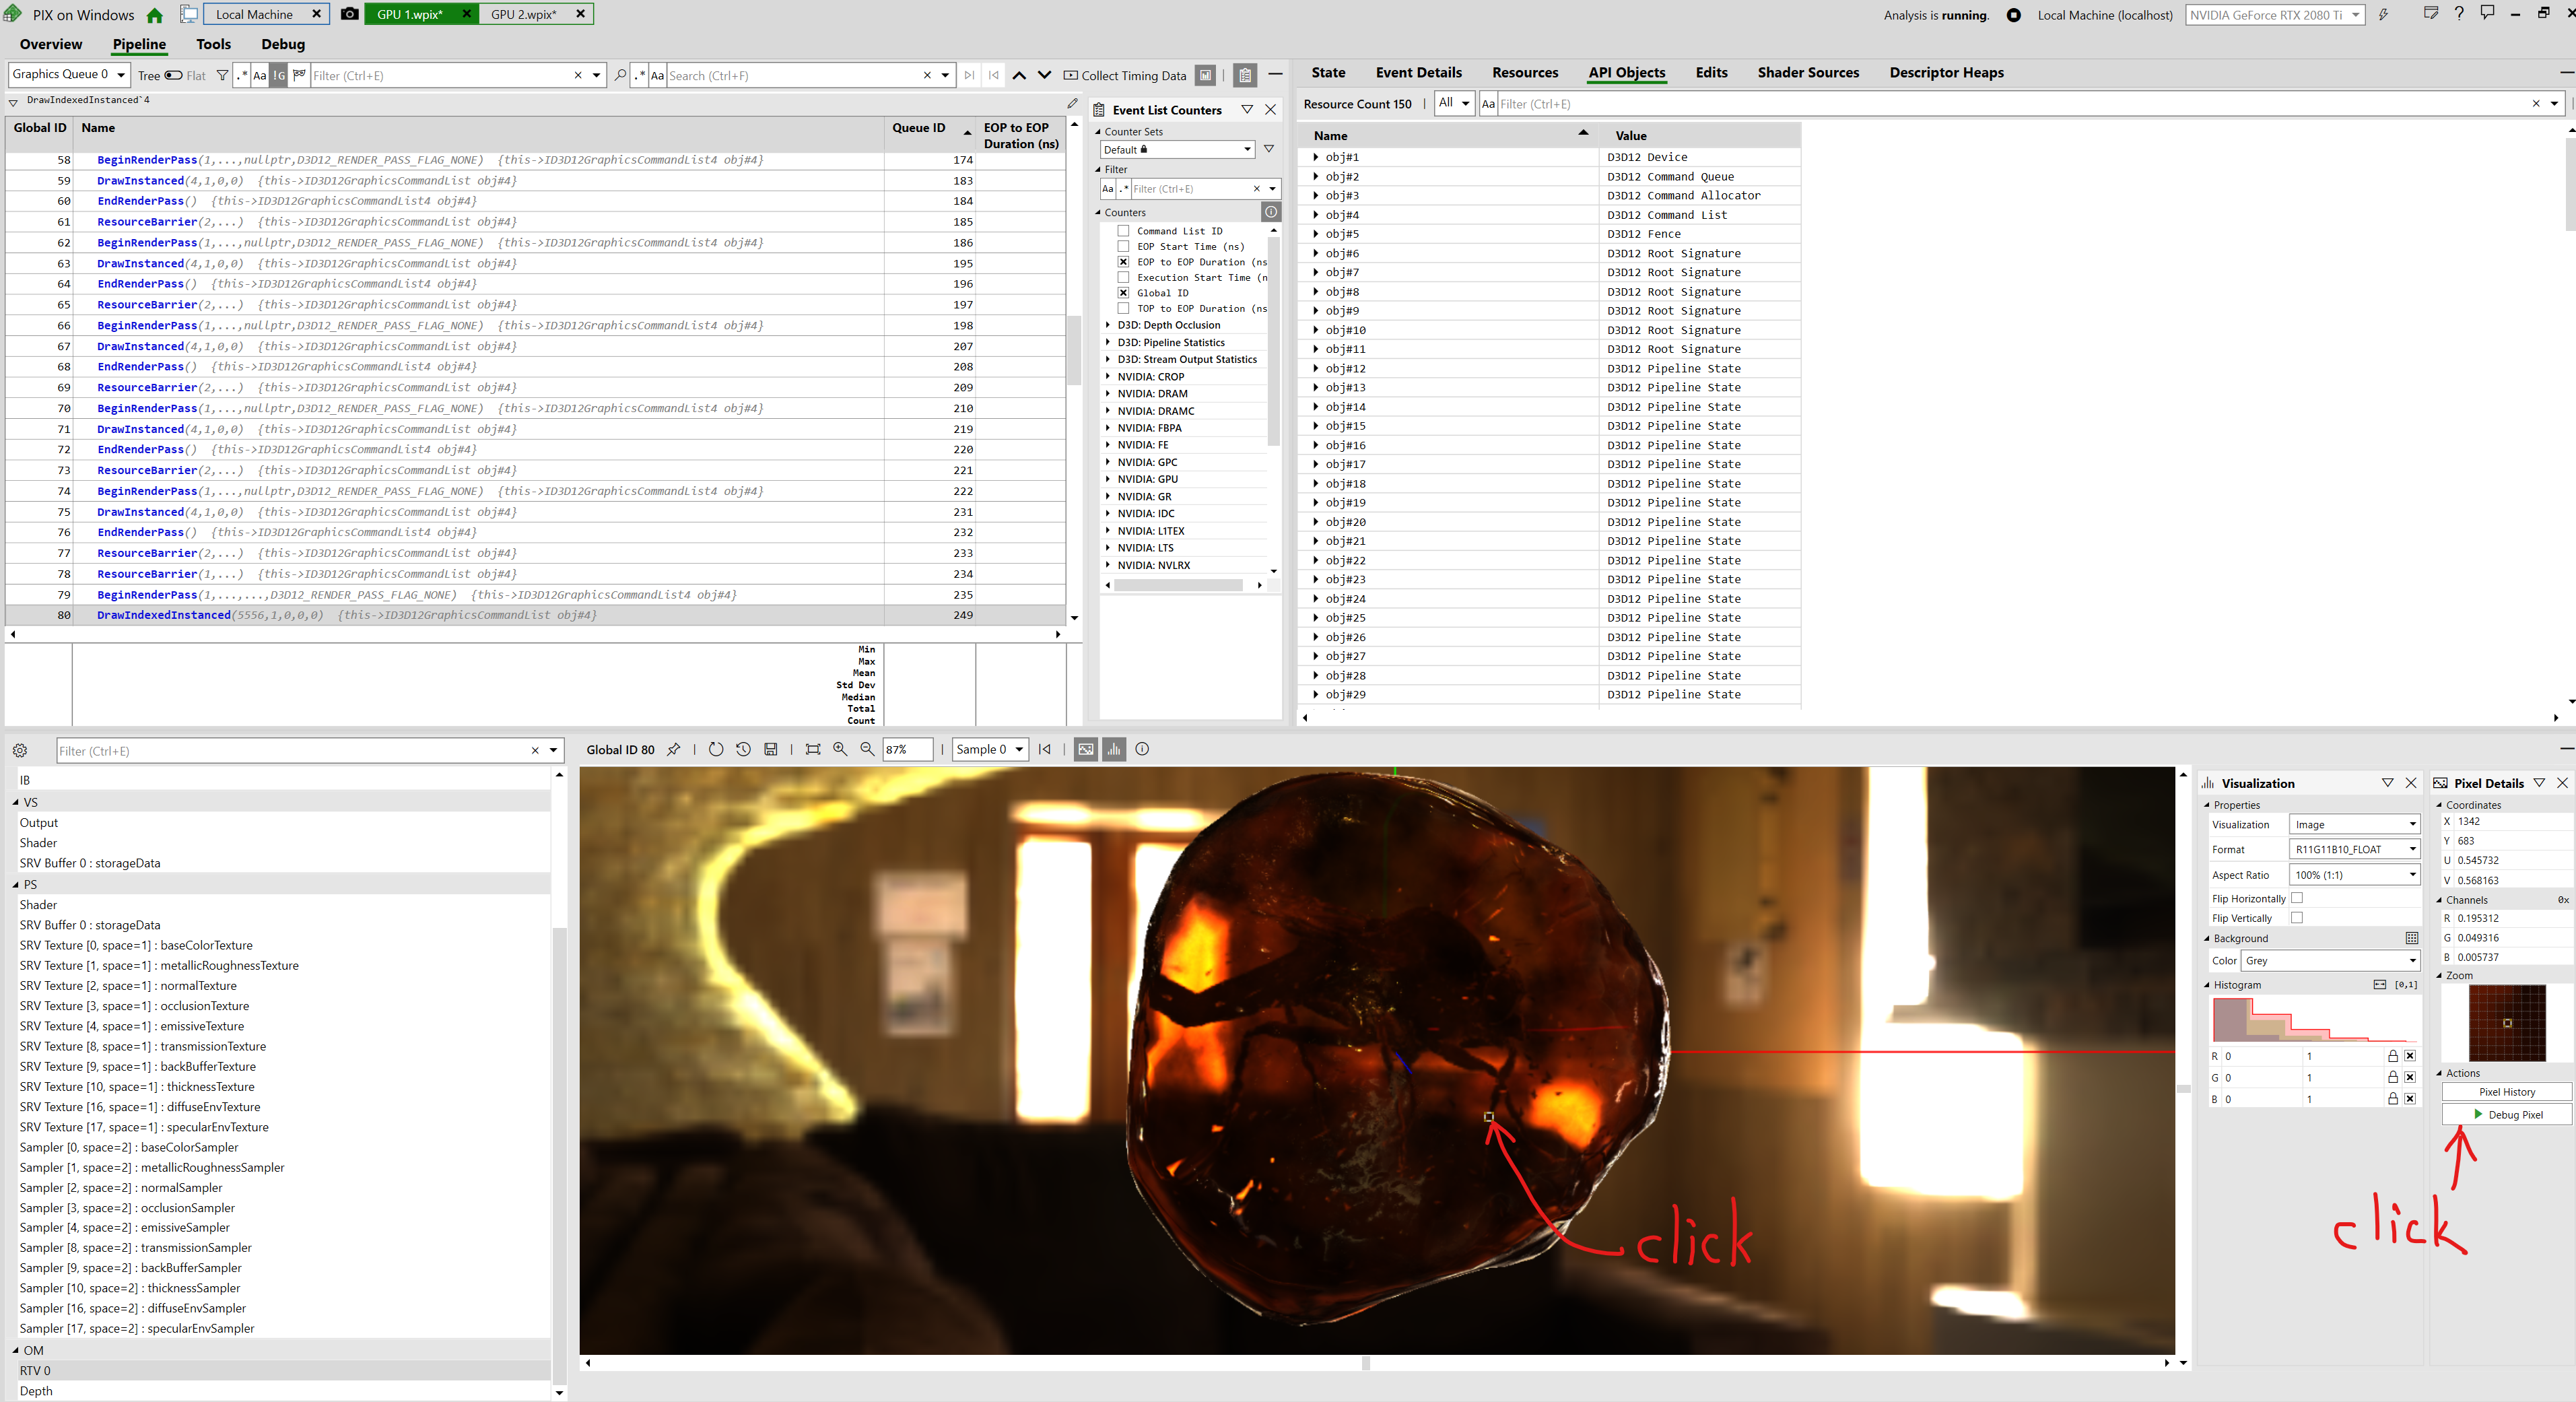Click the Pixel History button
The width and height of the screenshot is (2576, 1402).
(2506, 1092)
